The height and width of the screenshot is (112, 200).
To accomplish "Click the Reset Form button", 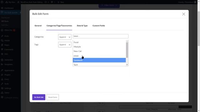I will pos(52,97).
